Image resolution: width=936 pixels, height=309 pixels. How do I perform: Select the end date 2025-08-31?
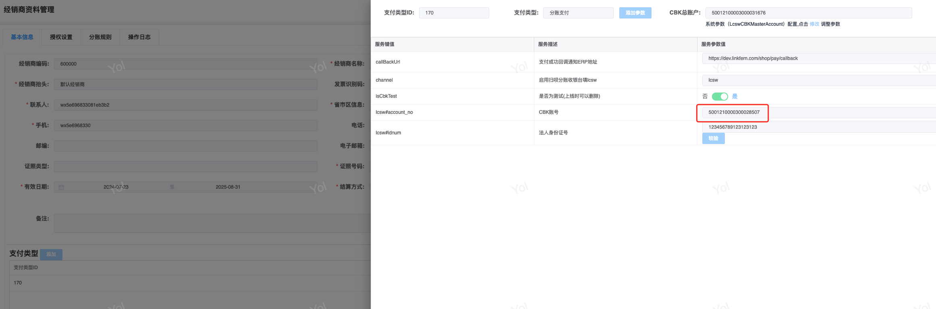pyautogui.click(x=228, y=187)
